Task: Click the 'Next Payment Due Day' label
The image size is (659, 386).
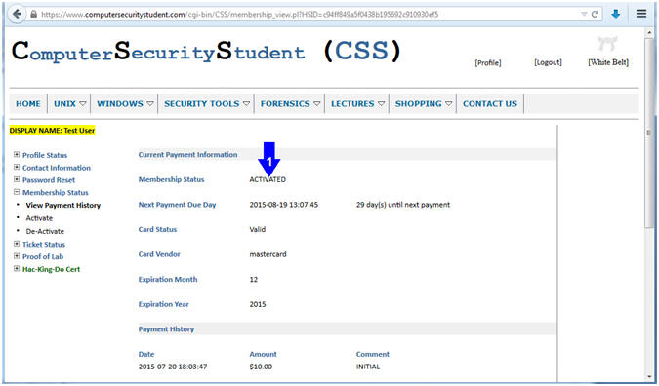Action: [x=177, y=205]
